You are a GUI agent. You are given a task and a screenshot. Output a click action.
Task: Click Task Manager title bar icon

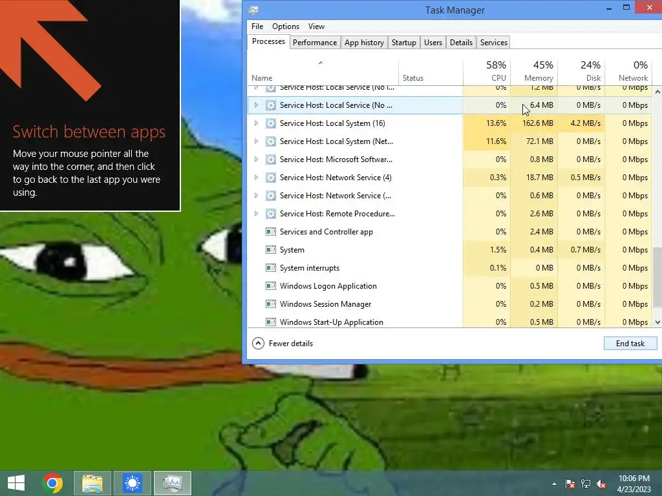coord(253,10)
